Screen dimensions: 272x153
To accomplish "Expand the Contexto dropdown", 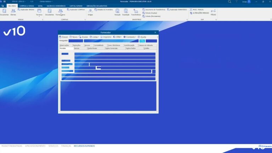I will pyautogui.click(x=130, y=37).
